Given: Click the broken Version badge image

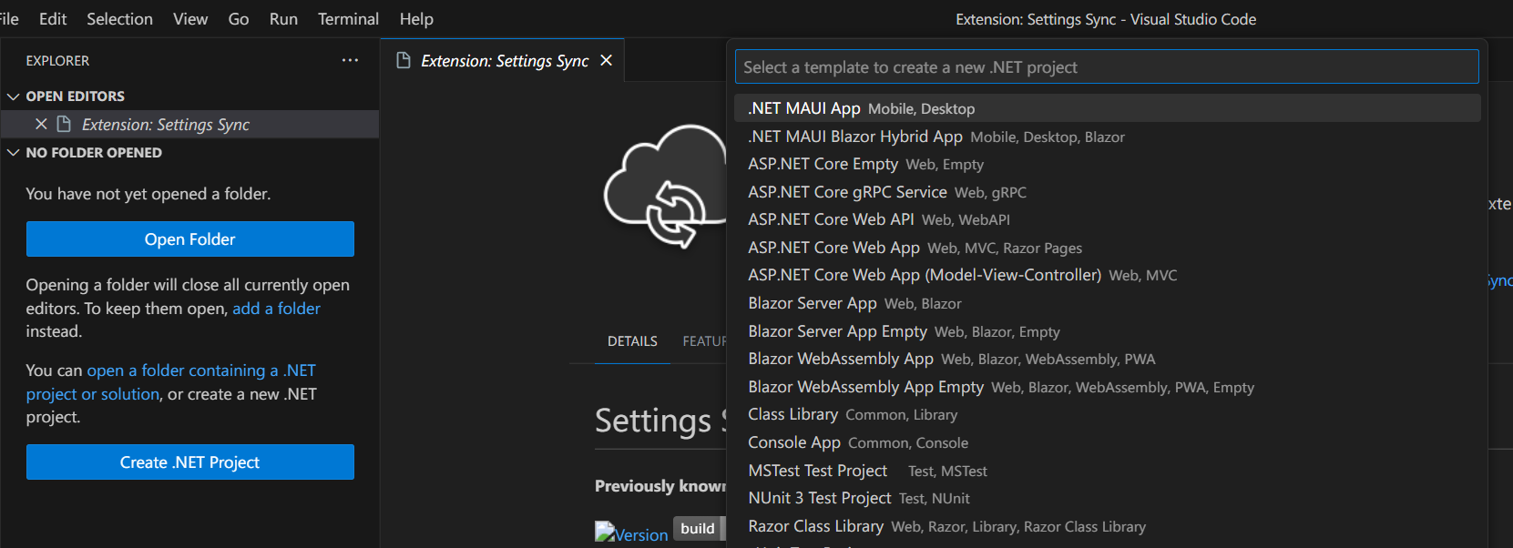Looking at the screenshot, I should click(631, 533).
